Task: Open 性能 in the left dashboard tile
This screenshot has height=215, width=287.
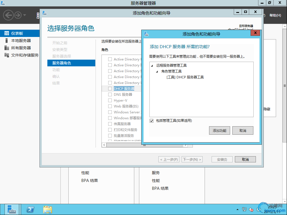Action: (x=85, y=173)
